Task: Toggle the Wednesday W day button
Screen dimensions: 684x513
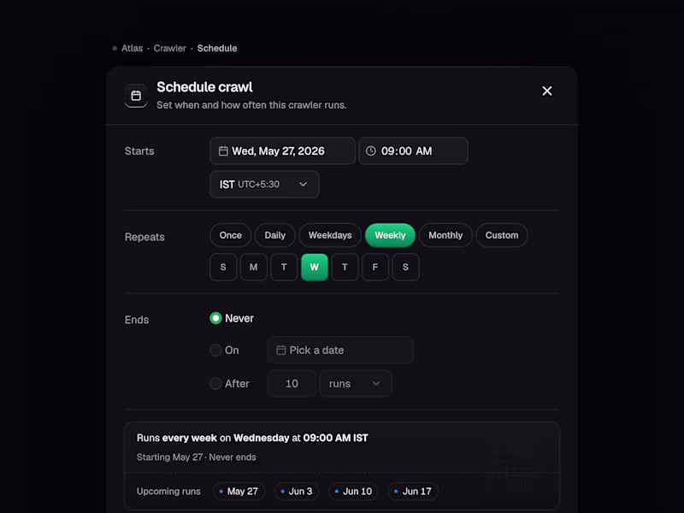Action: (315, 267)
